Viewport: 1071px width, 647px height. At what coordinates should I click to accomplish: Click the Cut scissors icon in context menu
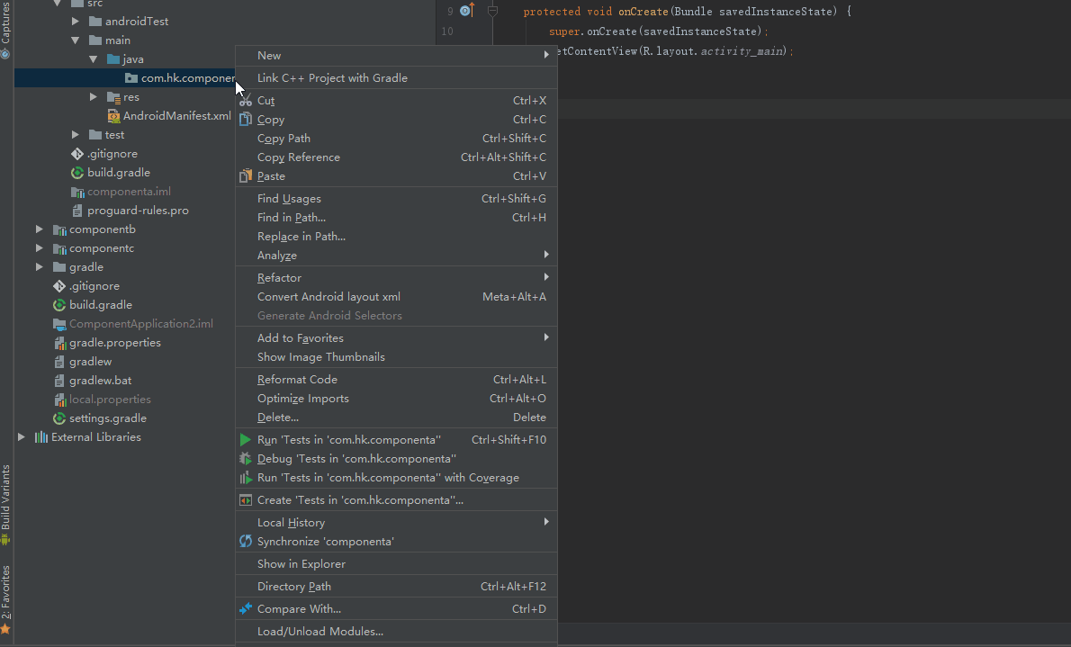point(245,101)
